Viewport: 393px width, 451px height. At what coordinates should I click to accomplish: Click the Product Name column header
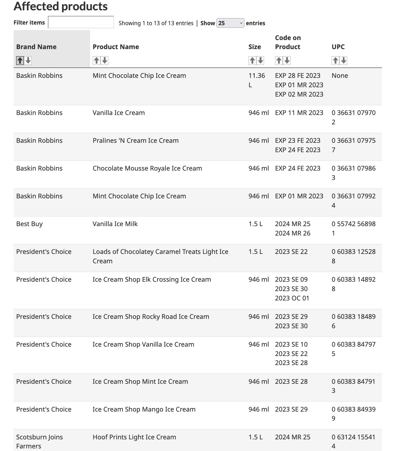click(x=116, y=47)
